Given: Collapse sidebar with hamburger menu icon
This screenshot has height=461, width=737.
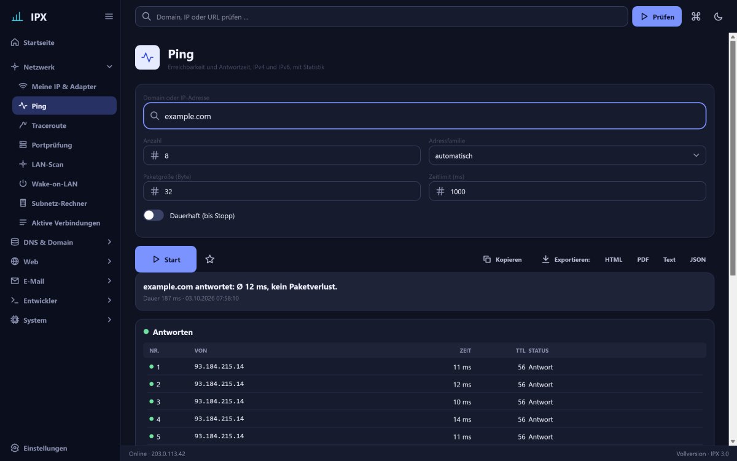Looking at the screenshot, I should pos(109,17).
